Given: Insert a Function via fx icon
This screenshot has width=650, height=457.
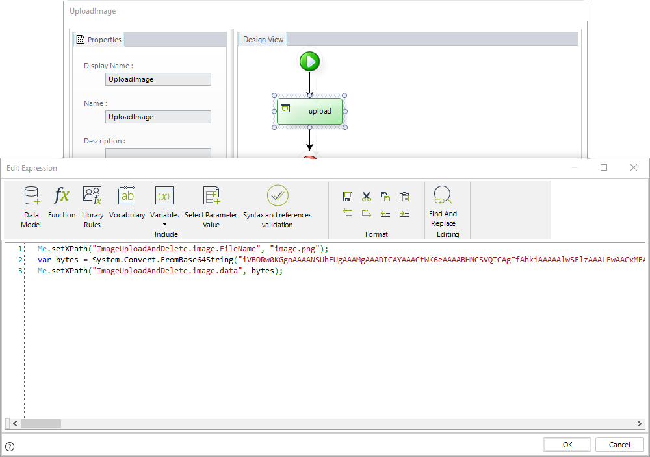Looking at the screenshot, I should pos(62,203).
